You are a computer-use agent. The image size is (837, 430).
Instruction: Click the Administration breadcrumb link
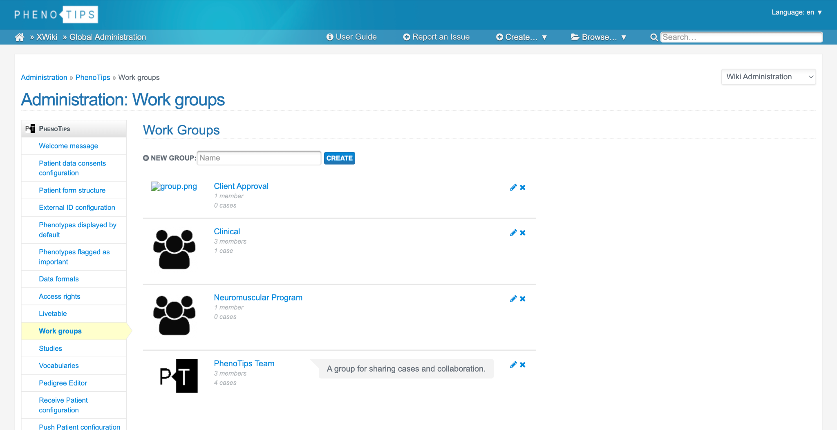tap(44, 78)
